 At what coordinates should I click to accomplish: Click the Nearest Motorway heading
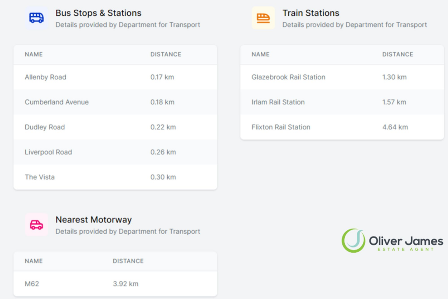pos(94,219)
